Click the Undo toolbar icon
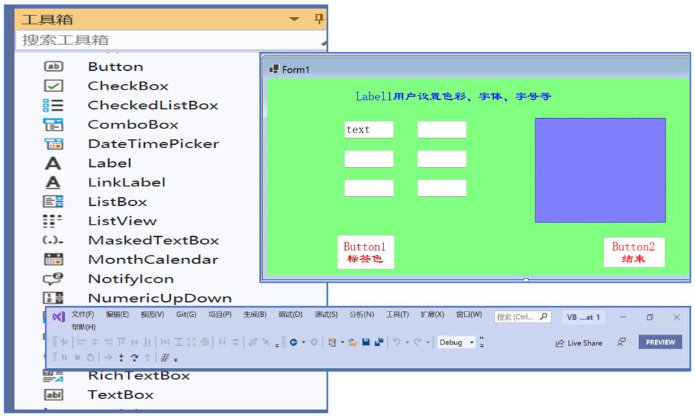This screenshot has width=695, height=416. (396, 342)
